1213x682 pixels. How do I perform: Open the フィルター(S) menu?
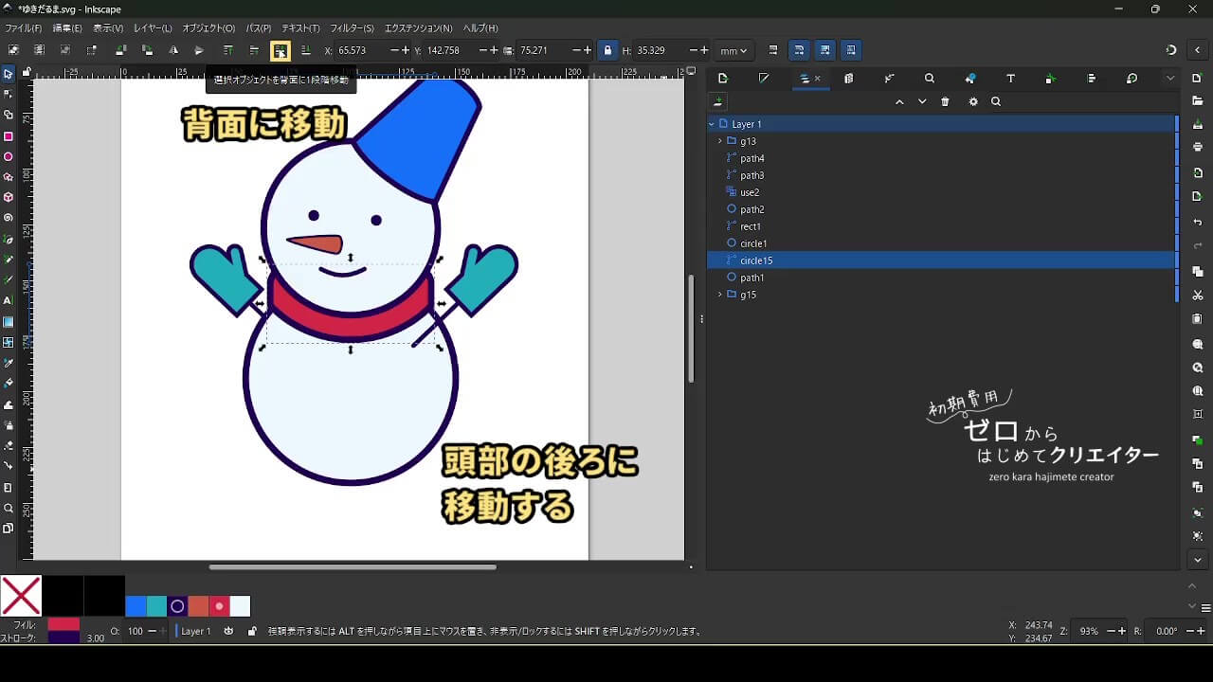pyautogui.click(x=352, y=28)
